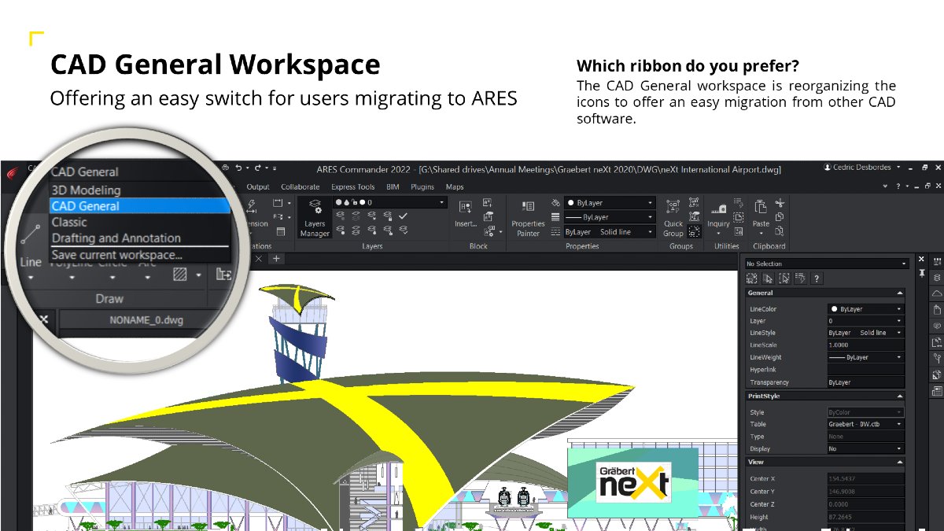The height and width of the screenshot is (531, 944).
Task: Switch to the Maps ribbon tab
Action: click(455, 187)
